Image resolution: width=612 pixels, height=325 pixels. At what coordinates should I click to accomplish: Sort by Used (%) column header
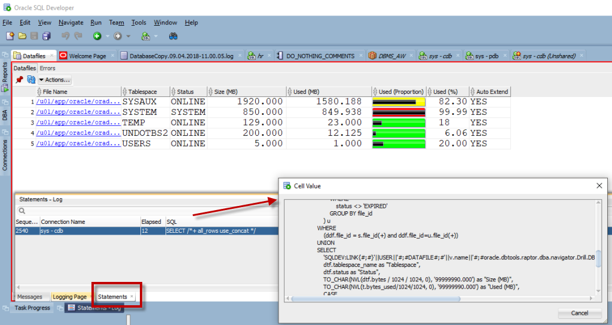(448, 92)
